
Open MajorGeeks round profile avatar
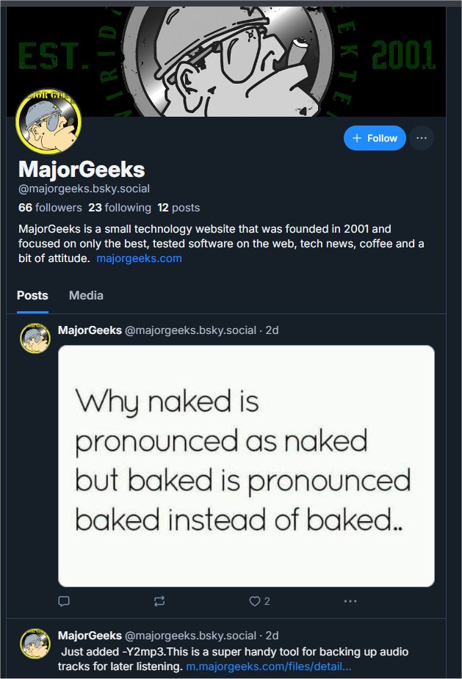[x=48, y=123]
